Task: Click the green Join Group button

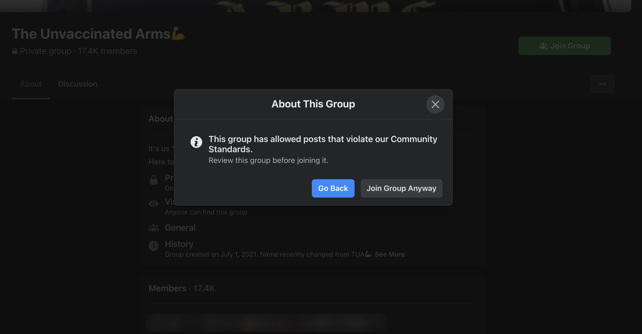Action: pyautogui.click(x=564, y=46)
